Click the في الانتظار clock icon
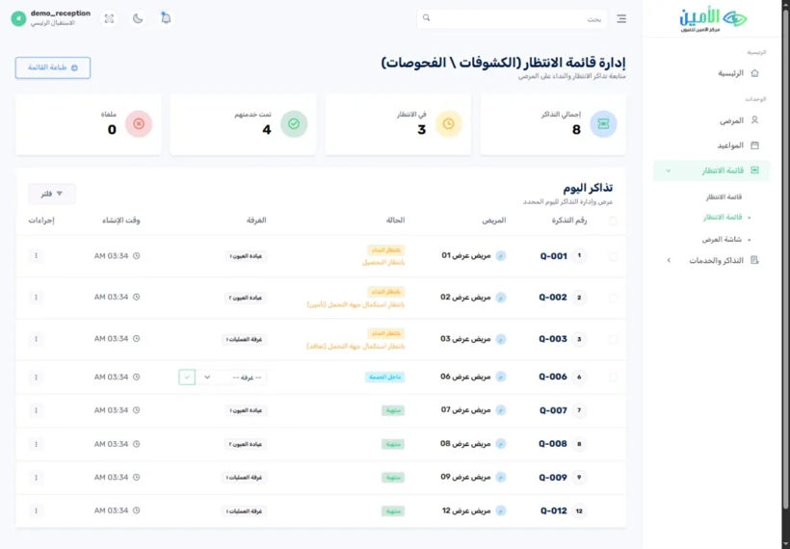This screenshot has height=549, width=790. 448,124
